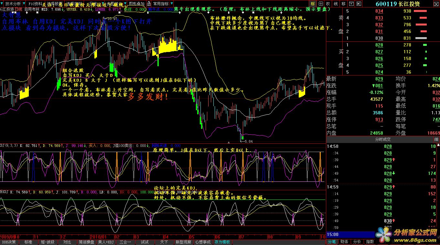Viewport: 440px width, 245px height.
Task: Toggle the 线 drawing line button
Action: (336, 4)
